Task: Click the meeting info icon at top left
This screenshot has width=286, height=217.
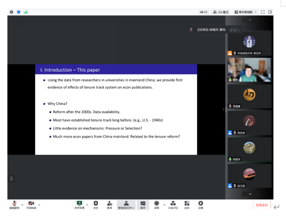Action: [11, 12]
